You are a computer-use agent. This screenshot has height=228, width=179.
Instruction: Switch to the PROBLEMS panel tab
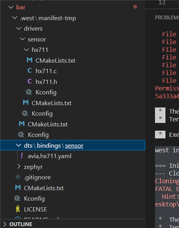pyautogui.click(x=167, y=18)
